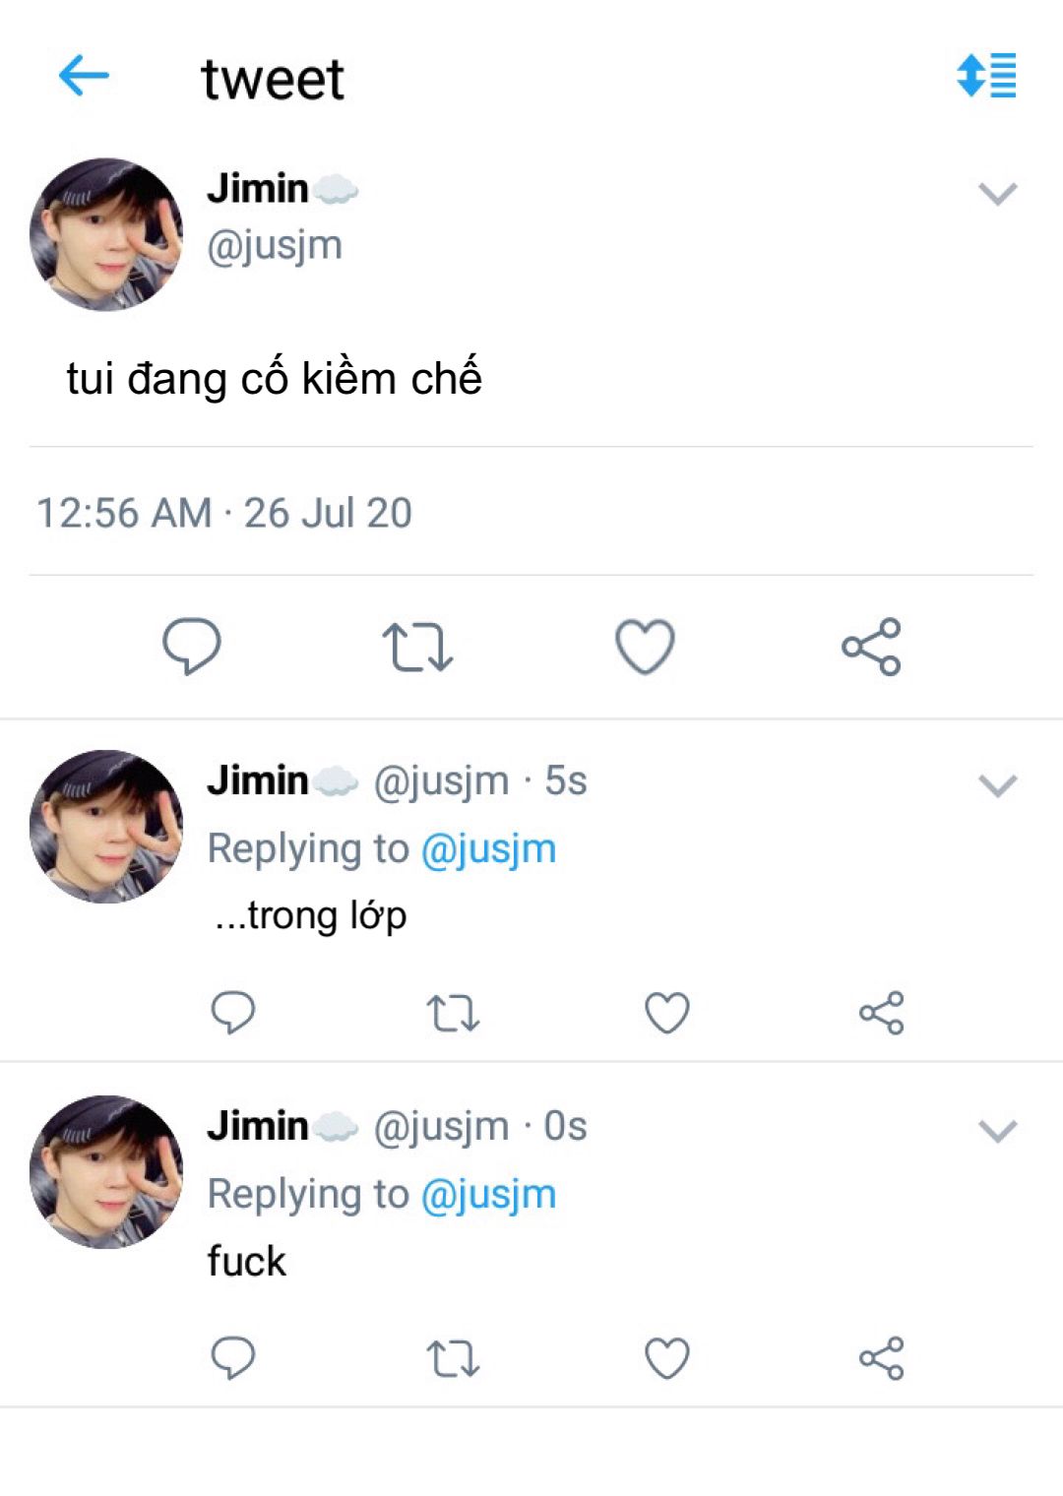Open the thread sort icon at top right
Viewport: 1063px width, 1496px height.
tap(986, 75)
